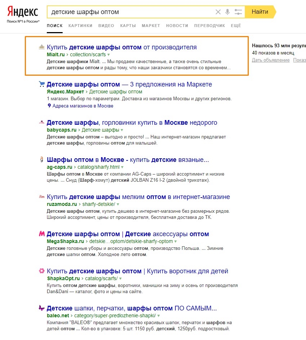Click the Найти search button

tap(260, 12)
